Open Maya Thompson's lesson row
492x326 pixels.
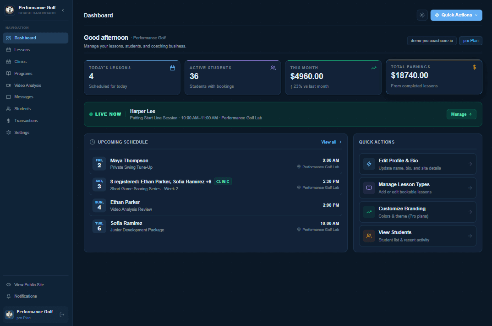click(216, 164)
